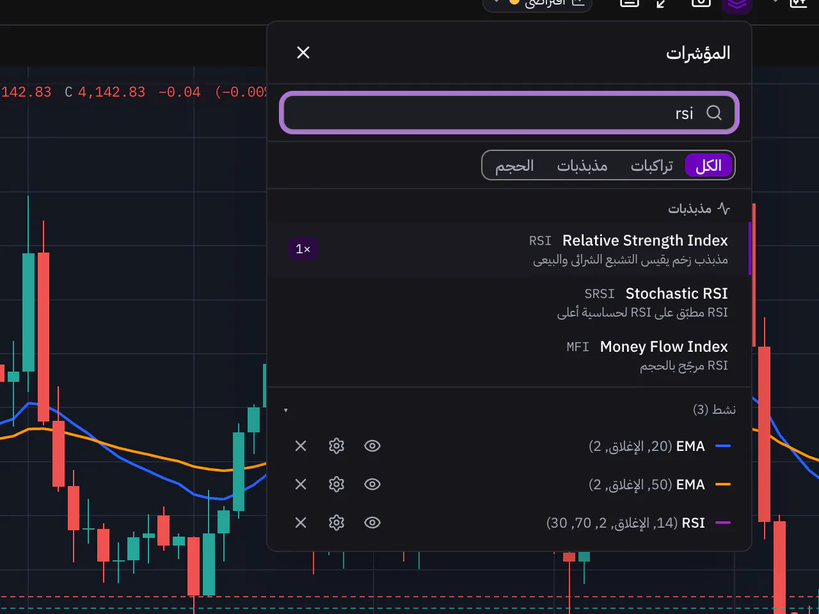Click the blue color line of EMA 20

point(723,446)
